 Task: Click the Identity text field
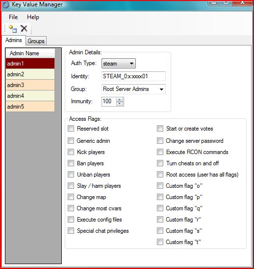[133, 76]
